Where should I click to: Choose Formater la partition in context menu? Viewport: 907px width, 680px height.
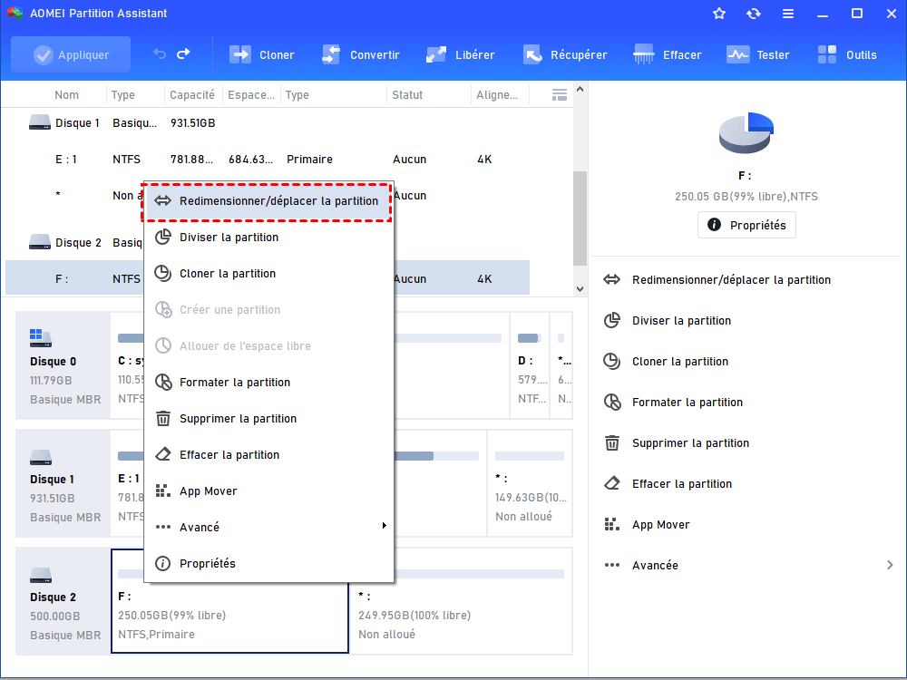point(268,383)
